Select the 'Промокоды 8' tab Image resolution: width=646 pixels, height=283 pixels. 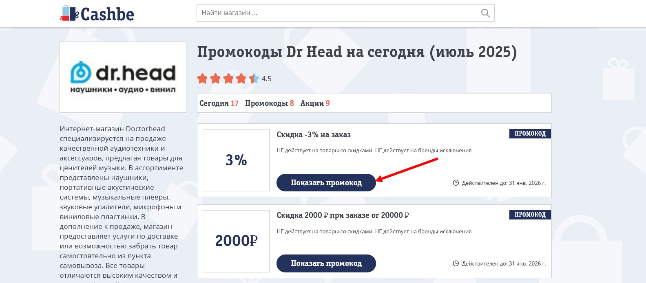click(270, 103)
